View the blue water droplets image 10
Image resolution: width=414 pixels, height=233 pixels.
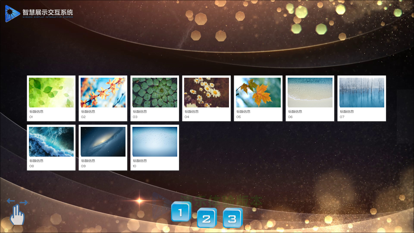(x=155, y=142)
